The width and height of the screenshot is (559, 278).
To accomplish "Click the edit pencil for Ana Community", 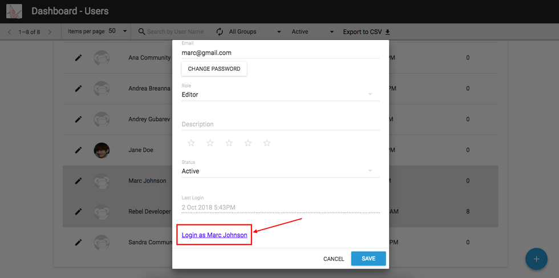I will pyautogui.click(x=79, y=58).
